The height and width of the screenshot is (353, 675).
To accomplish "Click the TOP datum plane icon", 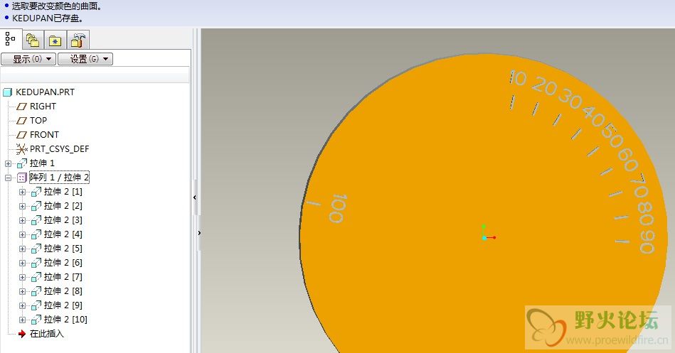I will (x=21, y=121).
